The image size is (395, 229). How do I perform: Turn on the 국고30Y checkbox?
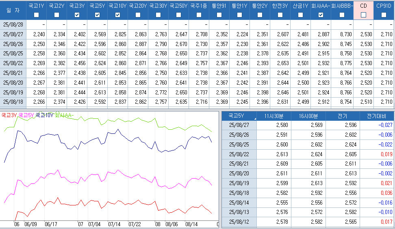point(158,15)
